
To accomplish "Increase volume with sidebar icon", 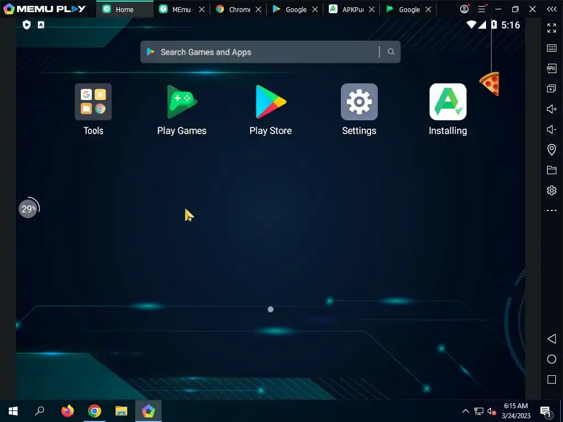I will 551,109.
